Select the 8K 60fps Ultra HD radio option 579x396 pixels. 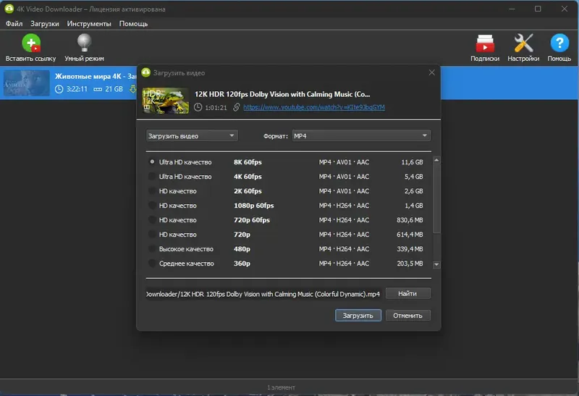[x=152, y=161]
